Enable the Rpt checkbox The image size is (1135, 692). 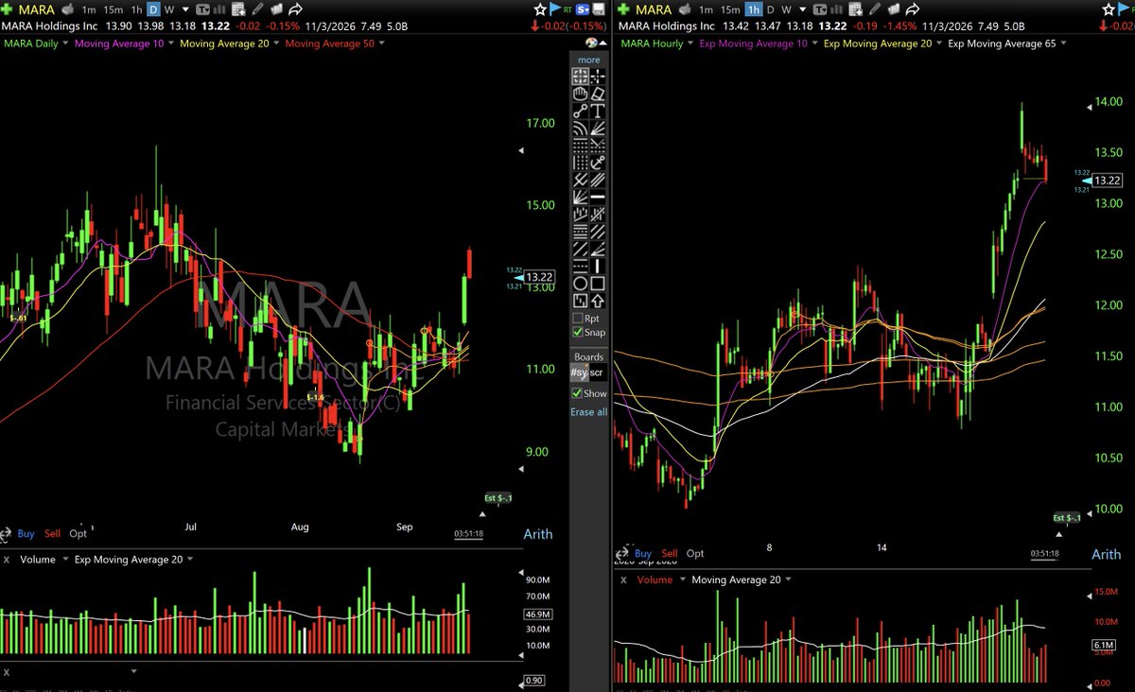click(x=578, y=319)
